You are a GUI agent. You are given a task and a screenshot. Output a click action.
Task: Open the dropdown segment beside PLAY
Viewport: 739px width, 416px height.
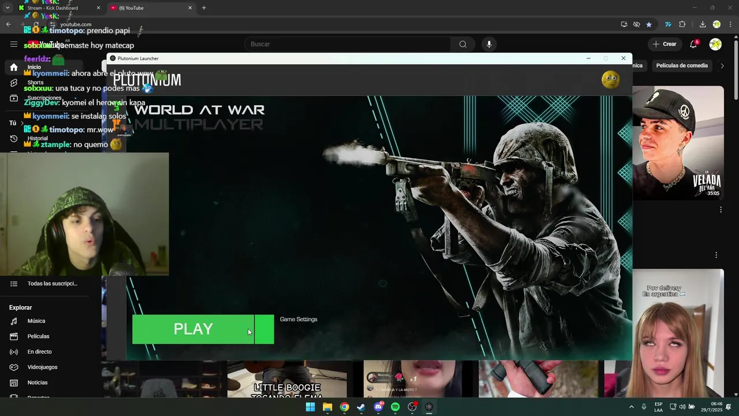click(264, 329)
